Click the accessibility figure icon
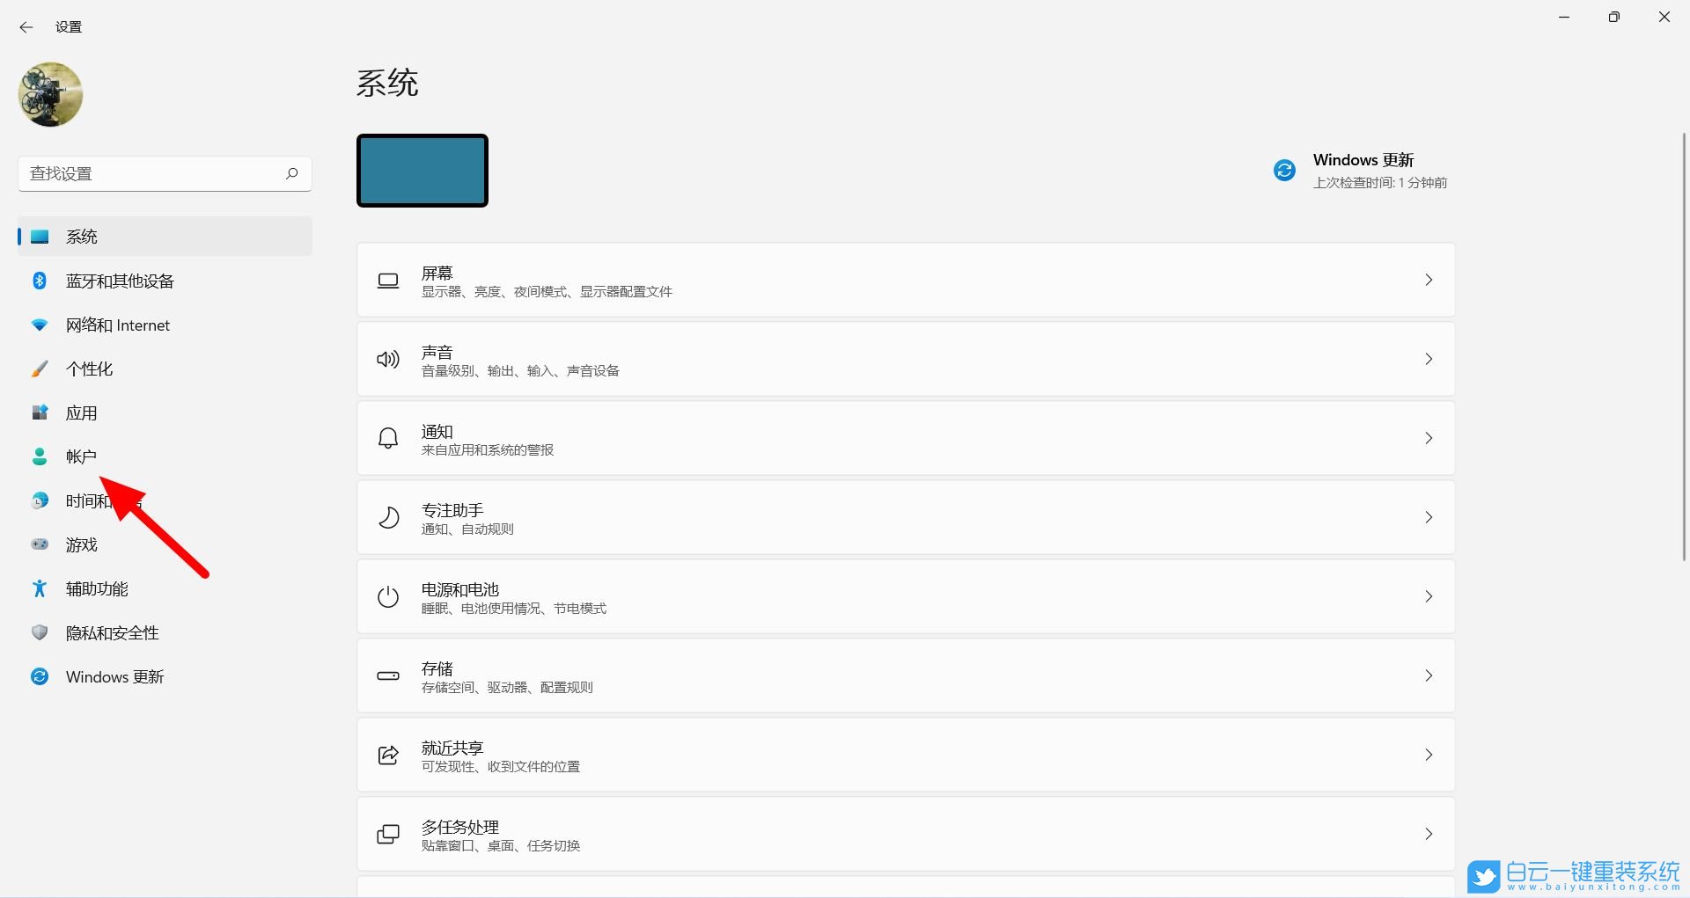The image size is (1690, 898). pos(40,588)
